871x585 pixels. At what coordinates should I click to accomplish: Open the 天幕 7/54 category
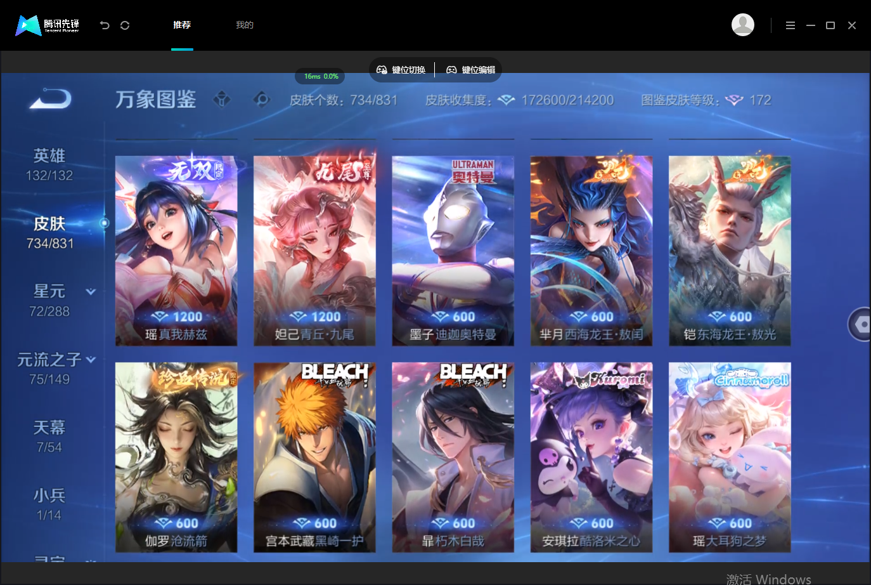49,437
